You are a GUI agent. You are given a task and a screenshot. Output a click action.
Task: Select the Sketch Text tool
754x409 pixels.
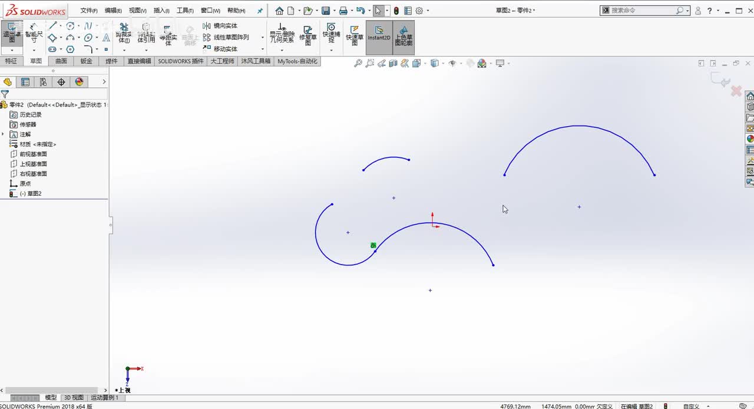(105, 38)
